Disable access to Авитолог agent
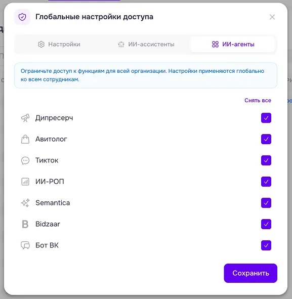 [x=266, y=139]
